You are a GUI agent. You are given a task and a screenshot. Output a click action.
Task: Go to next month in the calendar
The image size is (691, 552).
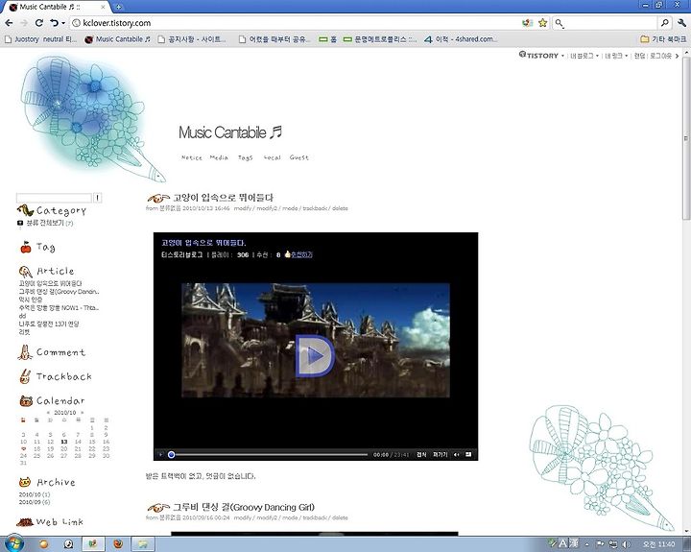click(82, 413)
